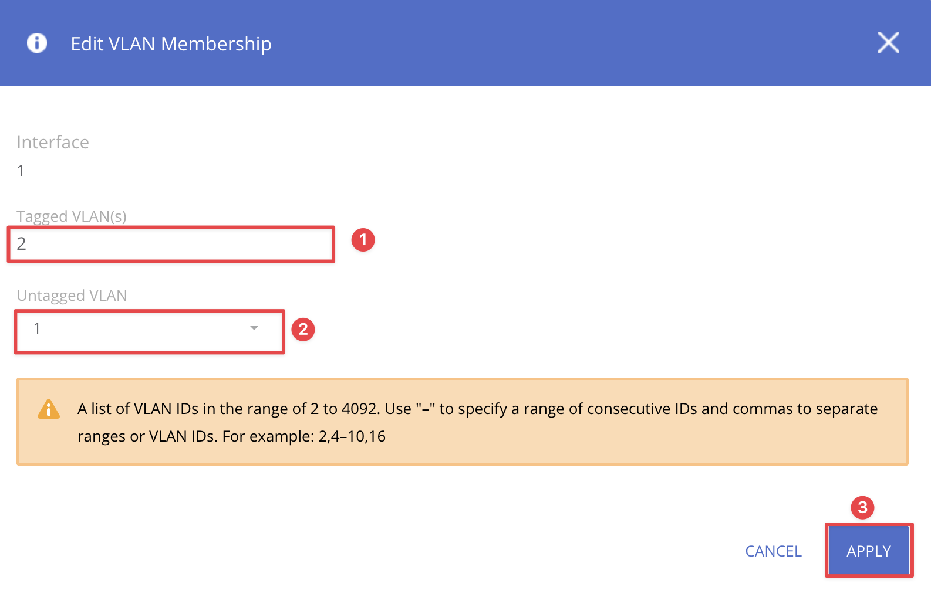Viewport: 931px width, 597px height.
Task: Click the Interface value 1
Action: (21, 171)
